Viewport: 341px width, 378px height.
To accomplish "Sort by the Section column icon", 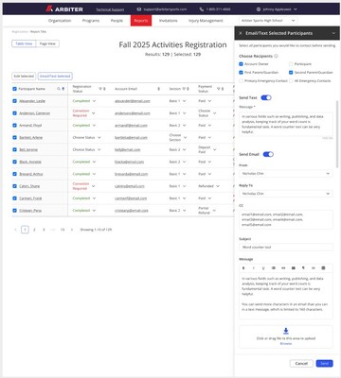I will 188,89.
